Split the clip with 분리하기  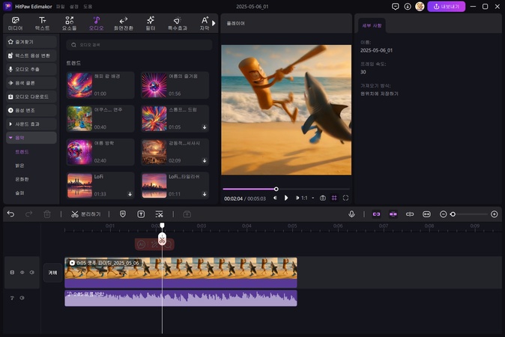[86, 214]
